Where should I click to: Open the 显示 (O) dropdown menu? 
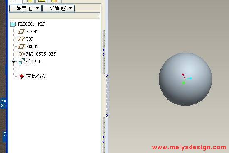click(25, 8)
